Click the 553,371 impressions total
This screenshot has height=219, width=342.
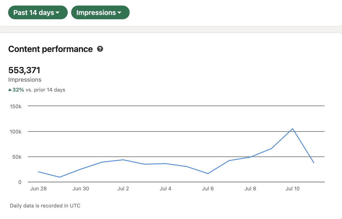[x=24, y=70]
